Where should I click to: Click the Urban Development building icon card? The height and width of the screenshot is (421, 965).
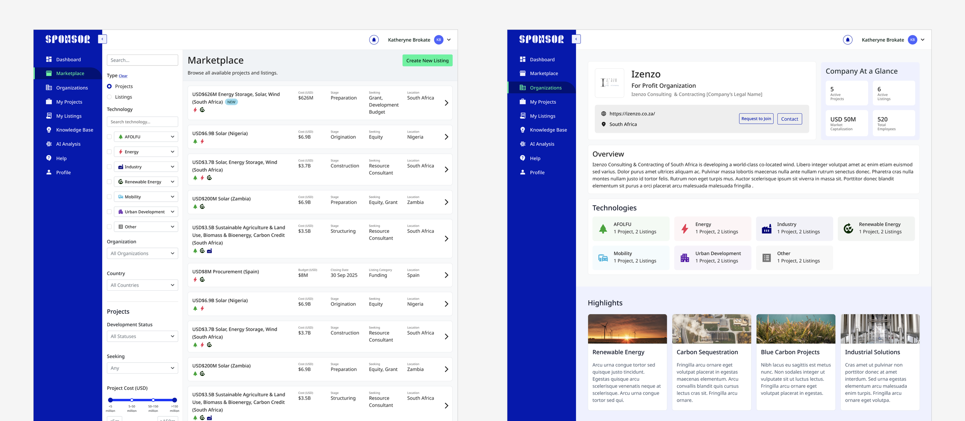click(x=712, y=258)
